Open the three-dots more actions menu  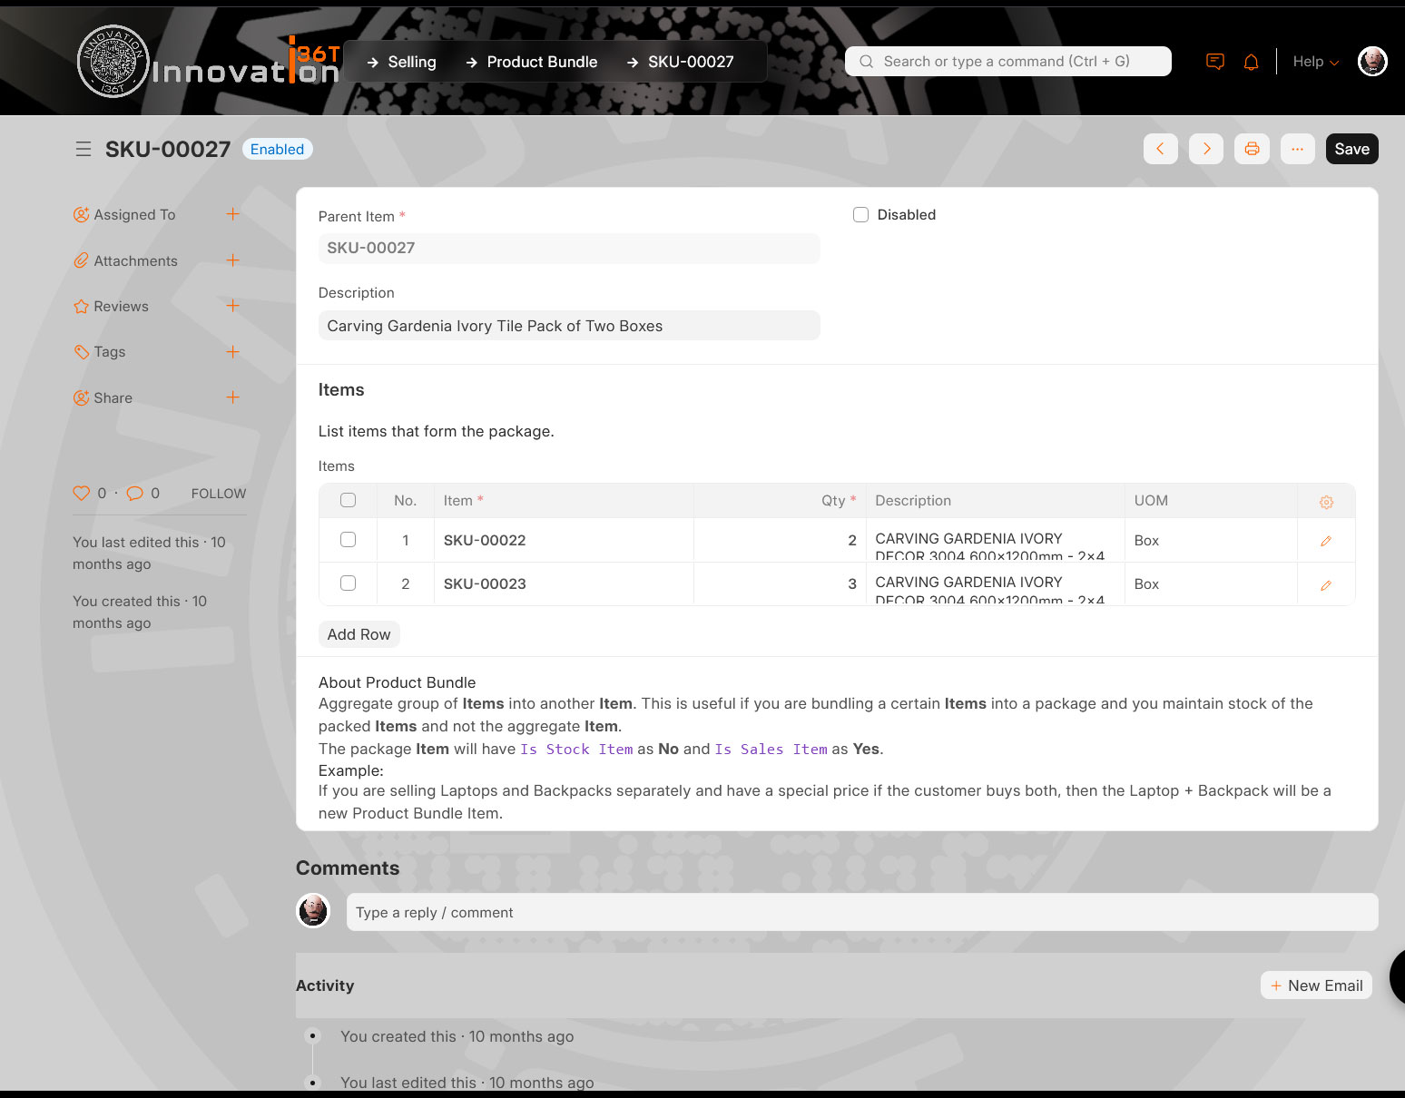(x=1297, y=149)
